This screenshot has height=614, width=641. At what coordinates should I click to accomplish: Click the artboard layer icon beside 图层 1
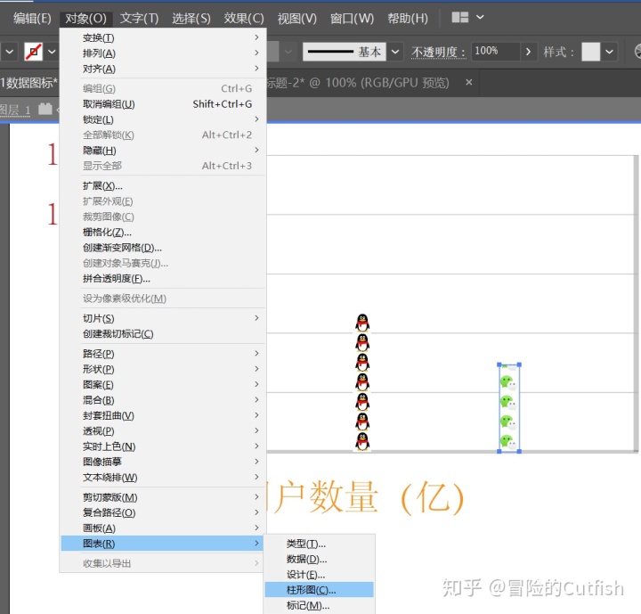(x=45, y=109)
